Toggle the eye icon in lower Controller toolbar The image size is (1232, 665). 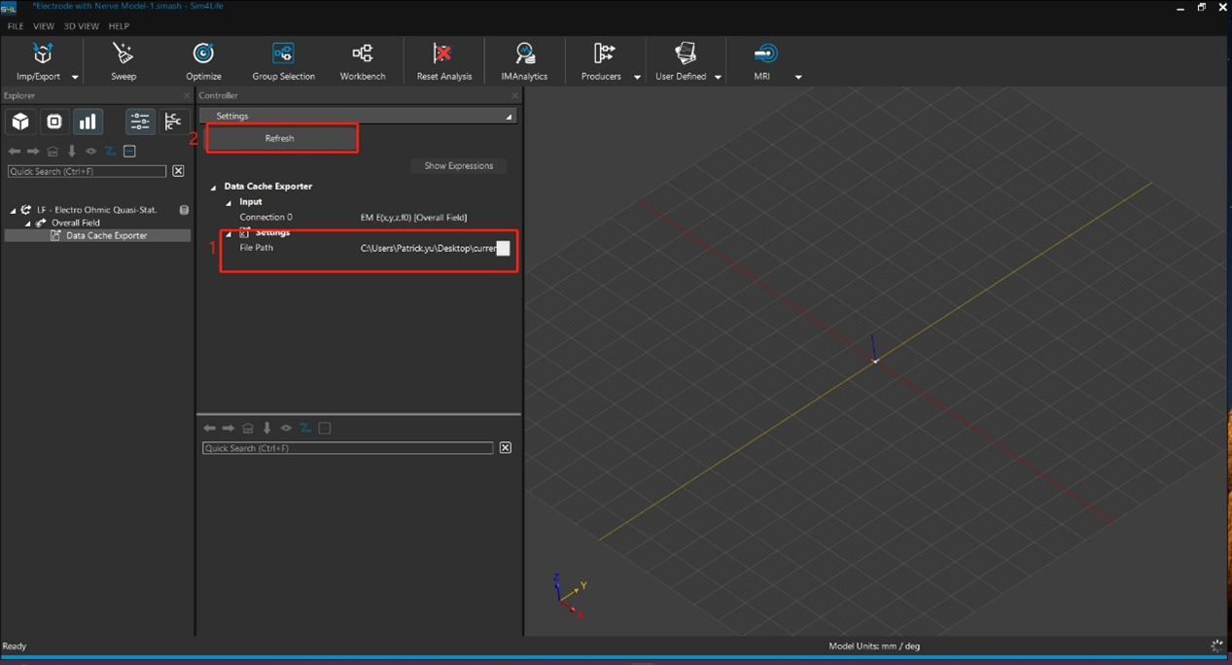coord(286,429)
